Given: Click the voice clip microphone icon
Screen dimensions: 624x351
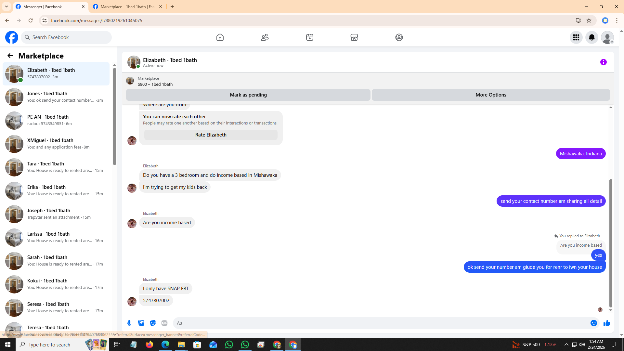Looking at the screenshot, I should pos(129,323).
